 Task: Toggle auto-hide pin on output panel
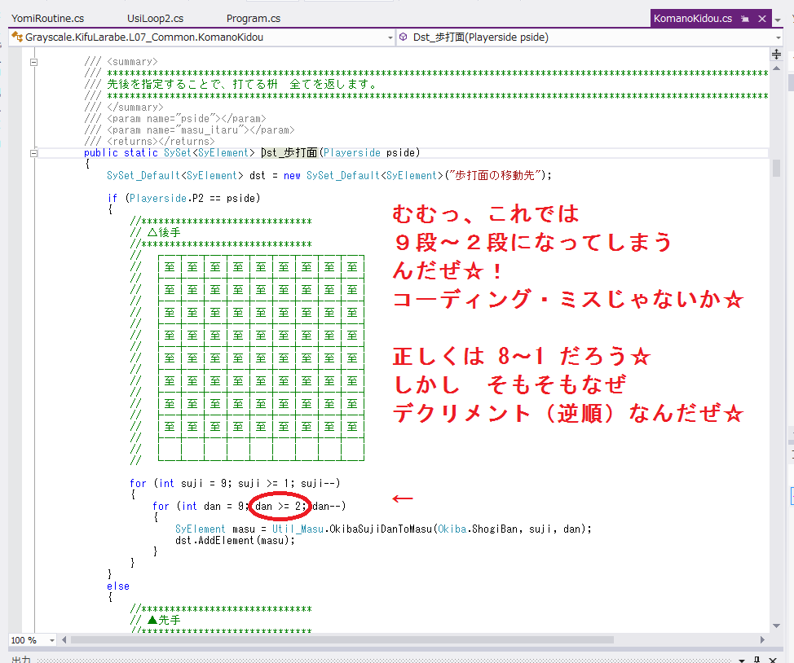757,660
